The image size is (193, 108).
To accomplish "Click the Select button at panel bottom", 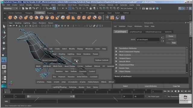I will 125,86.
